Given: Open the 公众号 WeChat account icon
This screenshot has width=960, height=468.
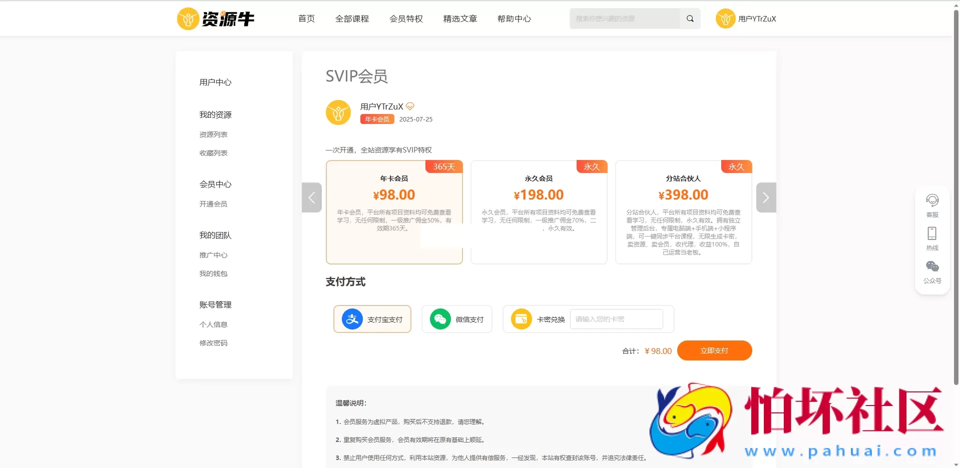Looking at the screenshot, I should (x=931, y=266).
